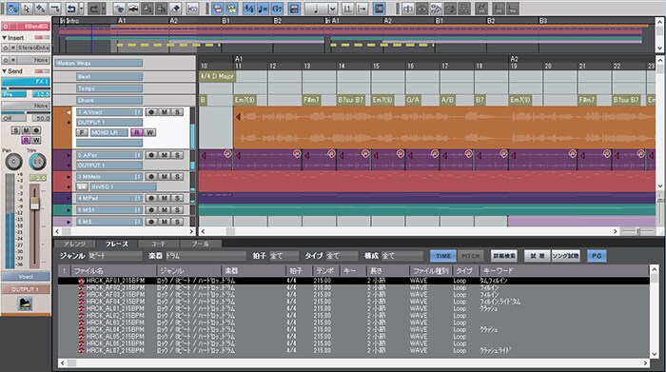
Task: Arm record on track 1 A.Vocal
Action: [151, 112]
